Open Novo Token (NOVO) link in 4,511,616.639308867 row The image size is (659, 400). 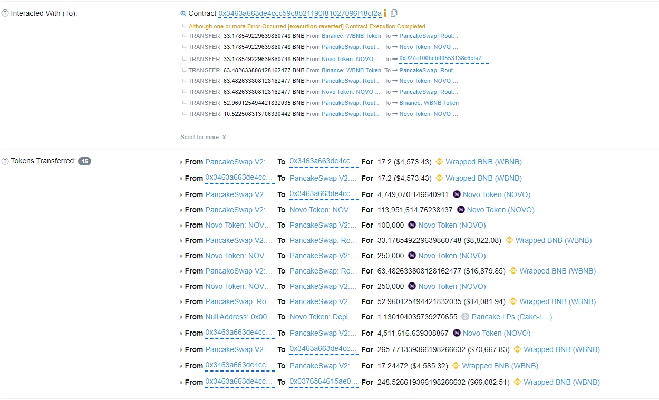click(497, 333)
